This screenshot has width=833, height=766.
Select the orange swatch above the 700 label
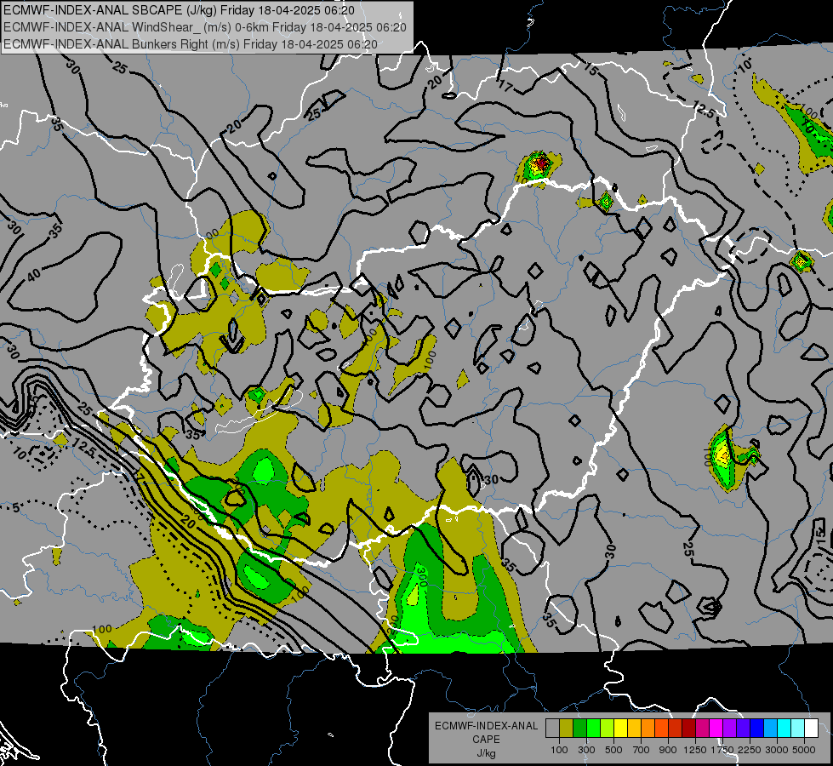pyautogui.click(x=648, y=729)
